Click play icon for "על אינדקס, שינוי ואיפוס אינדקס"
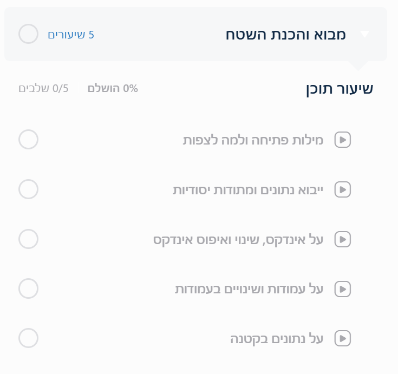 tap(343, 239)
